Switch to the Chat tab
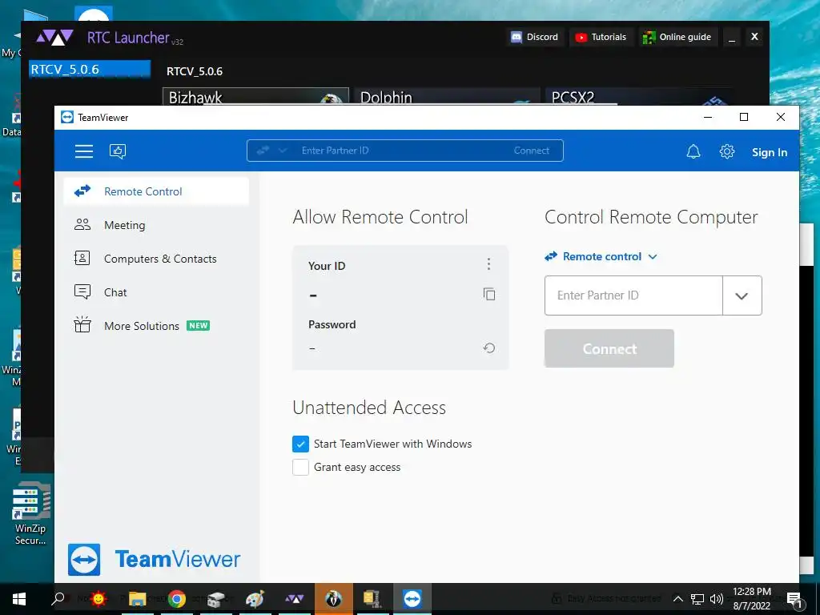The image size is (820, 615). coord(156,291)
